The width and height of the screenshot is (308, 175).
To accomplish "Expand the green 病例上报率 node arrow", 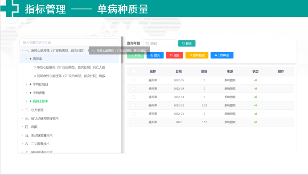I will pyautogui.click(x=26, y=101).
